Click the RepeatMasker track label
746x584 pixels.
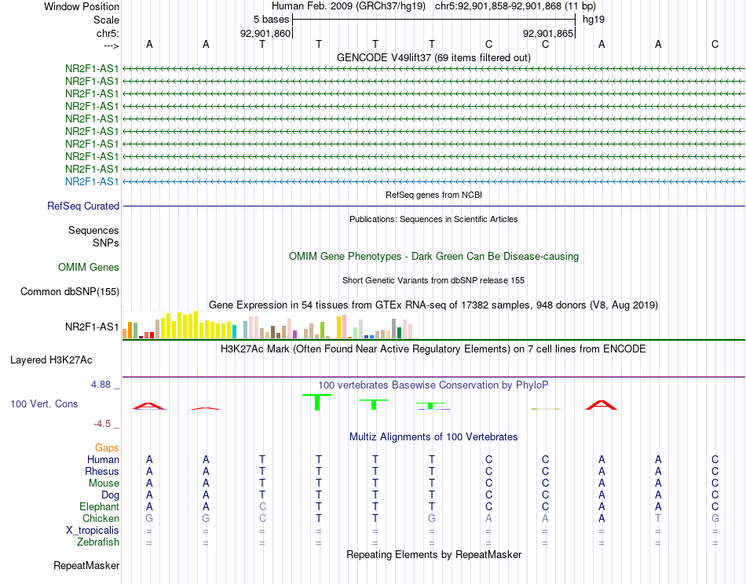click(86, 565)
